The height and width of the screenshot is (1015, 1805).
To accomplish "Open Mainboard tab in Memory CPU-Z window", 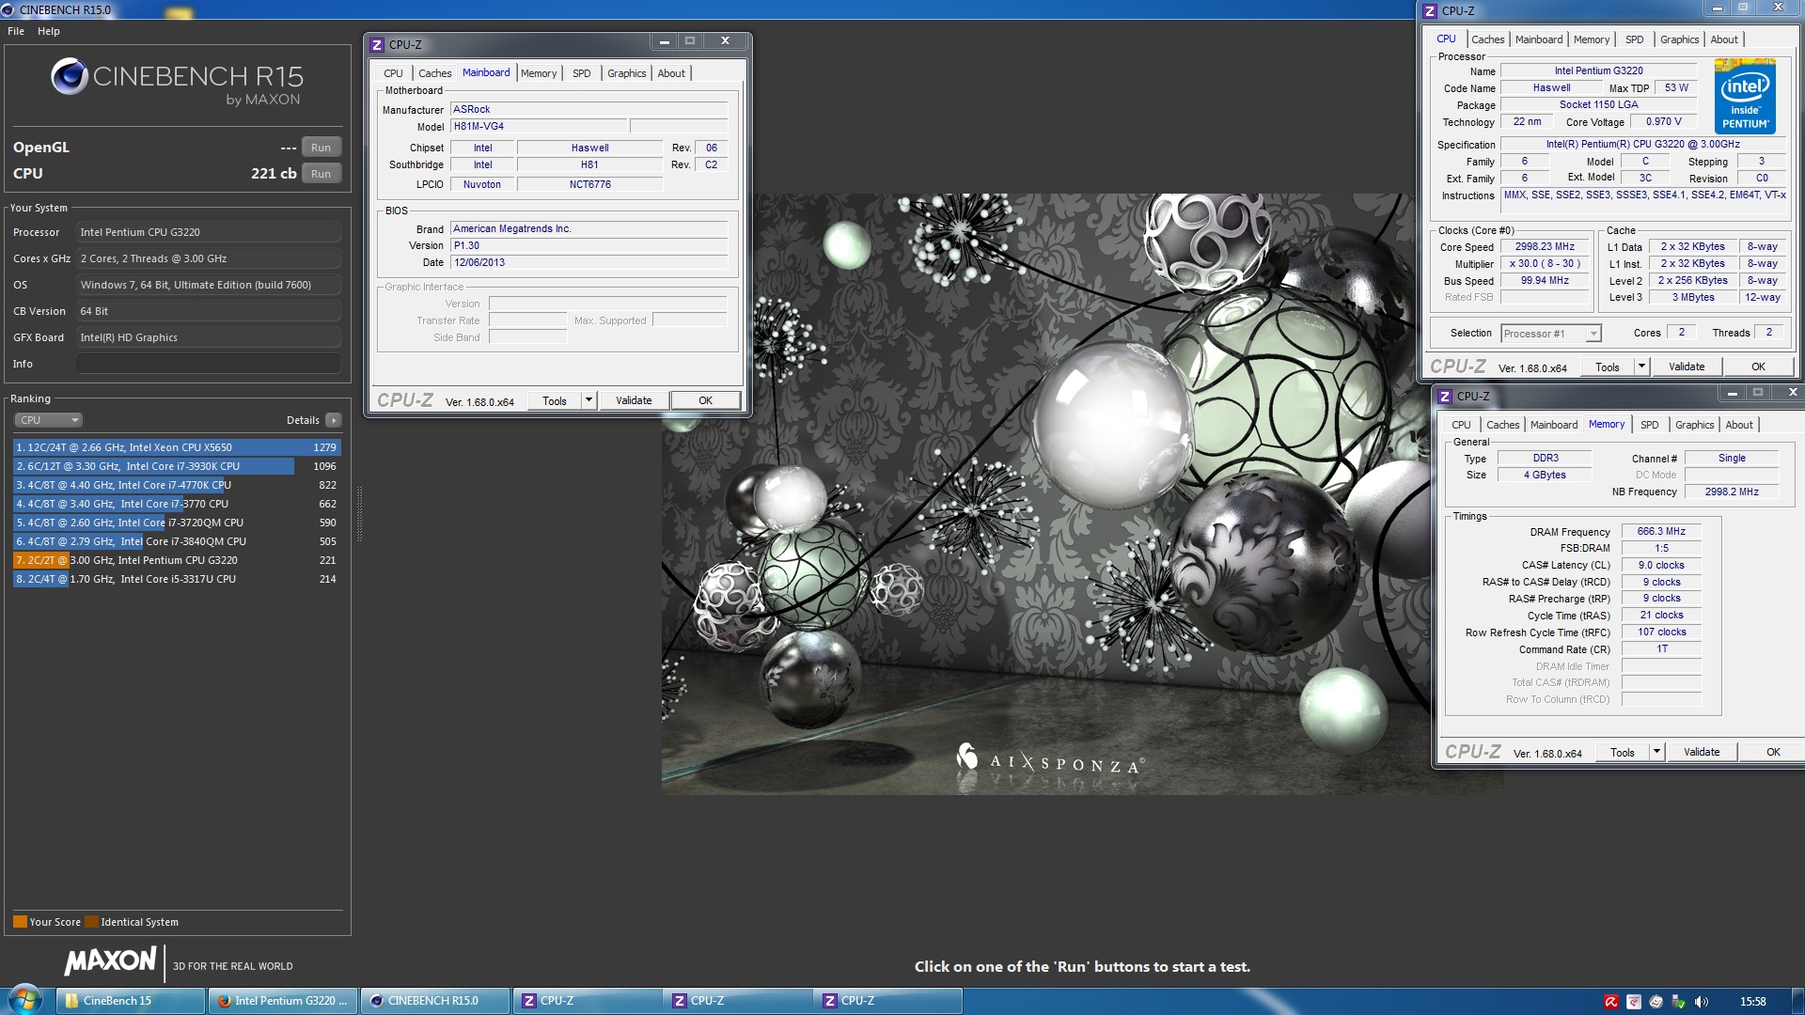I will 1554,425.
